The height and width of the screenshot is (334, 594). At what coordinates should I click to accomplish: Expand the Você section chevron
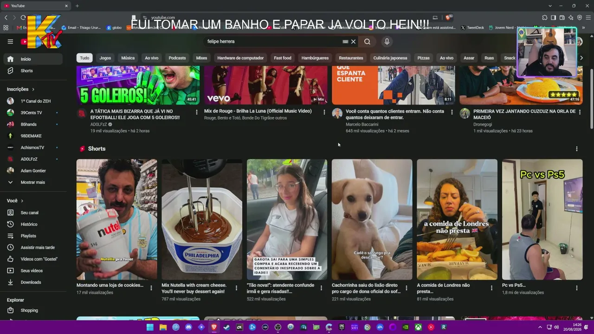tap(22, 201)
